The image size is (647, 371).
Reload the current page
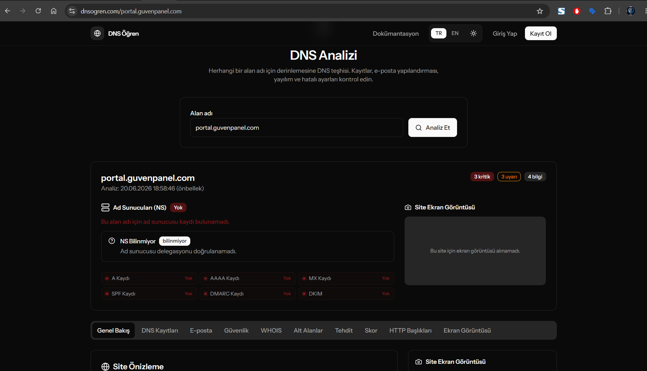(x=38, y=11)
